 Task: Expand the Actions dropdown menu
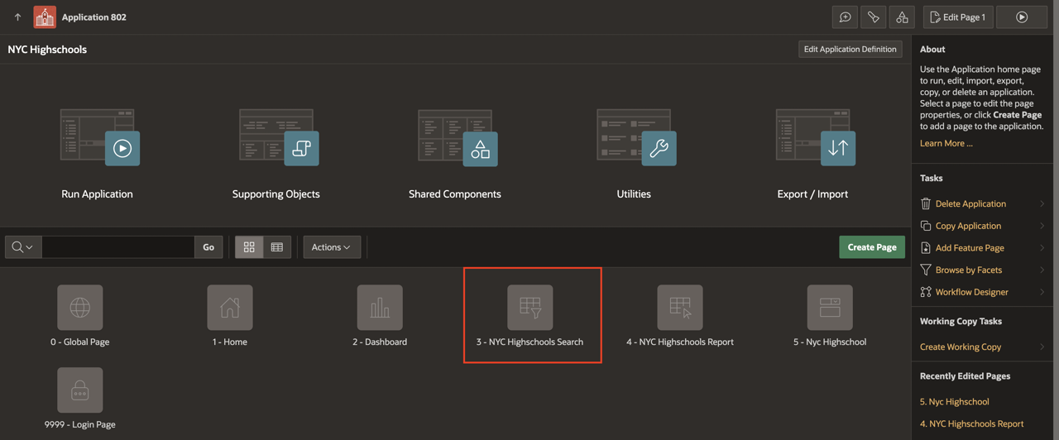click(331, 247)
